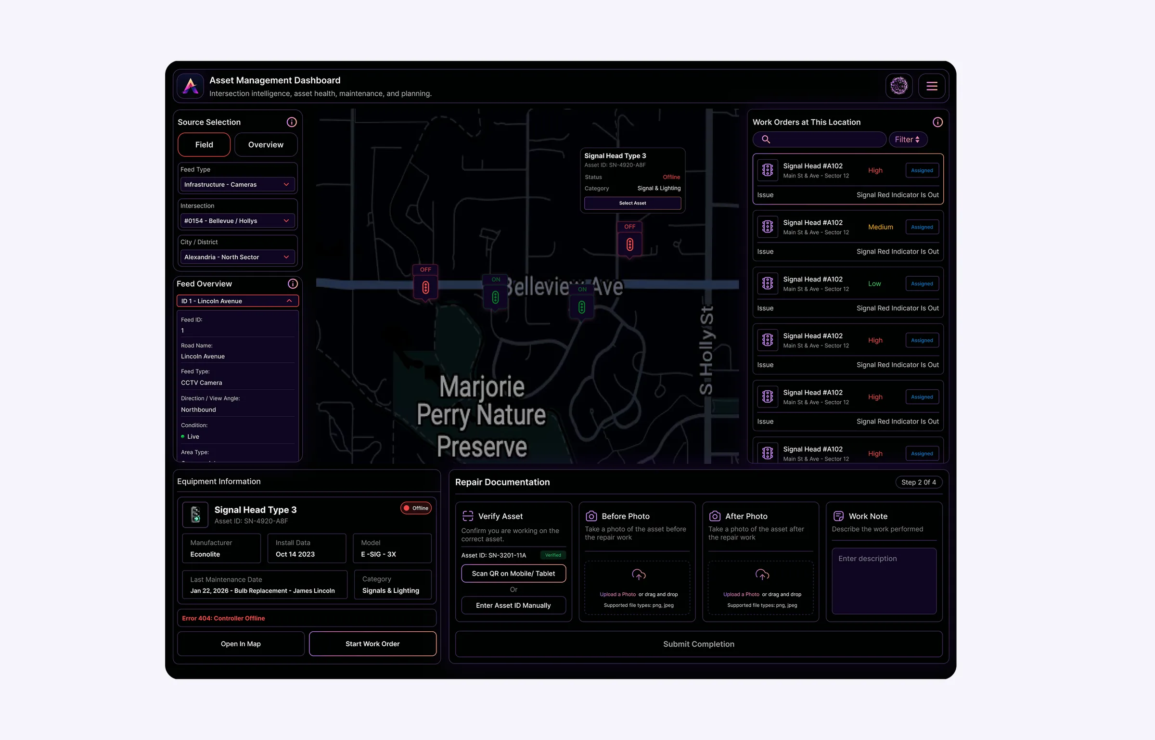Click the Work Note icon

click(838, 516)
